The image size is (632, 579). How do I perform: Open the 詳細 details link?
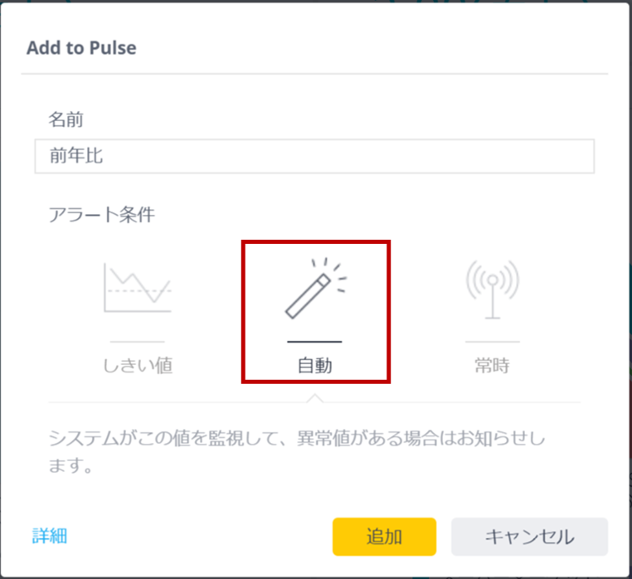50,536
